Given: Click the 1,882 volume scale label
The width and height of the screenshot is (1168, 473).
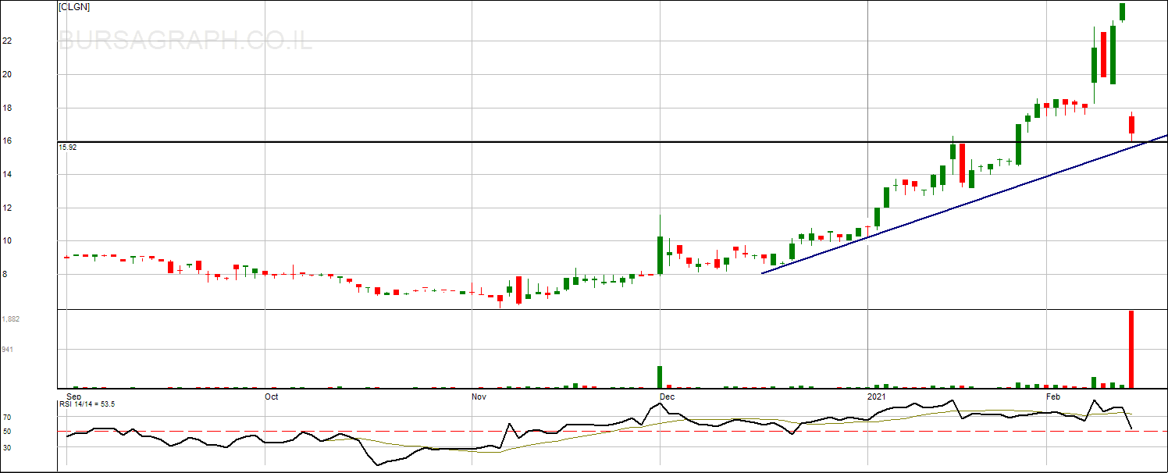Looking at the screenshot, I should click(x=11, y=319).
